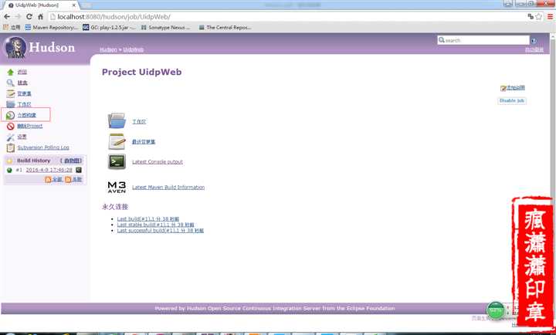The image size is (556, 335).
Task: Open the GC: play-1.2.5.jar bookmark
Action: click(x=109, y=27)
